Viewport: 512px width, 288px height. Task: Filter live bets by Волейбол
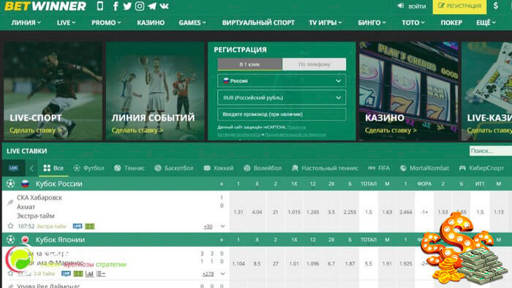pos(263,168)
